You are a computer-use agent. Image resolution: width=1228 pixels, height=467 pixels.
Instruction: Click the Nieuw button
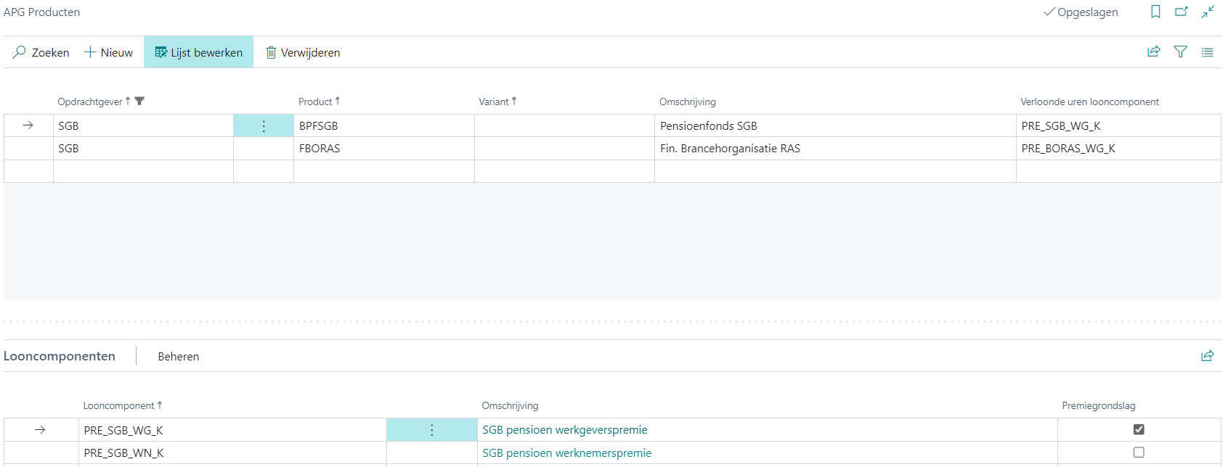coord(109,52)
